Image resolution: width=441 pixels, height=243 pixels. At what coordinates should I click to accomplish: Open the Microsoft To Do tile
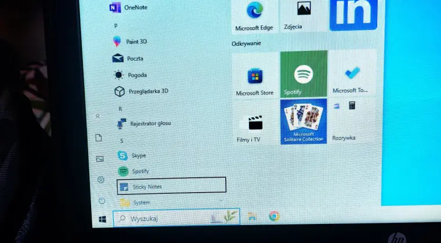(353, 73)
